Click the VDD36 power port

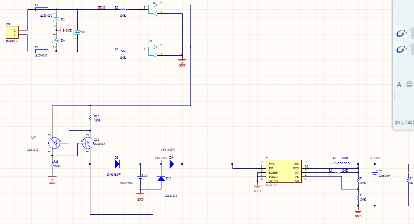[x=375, y=159]
